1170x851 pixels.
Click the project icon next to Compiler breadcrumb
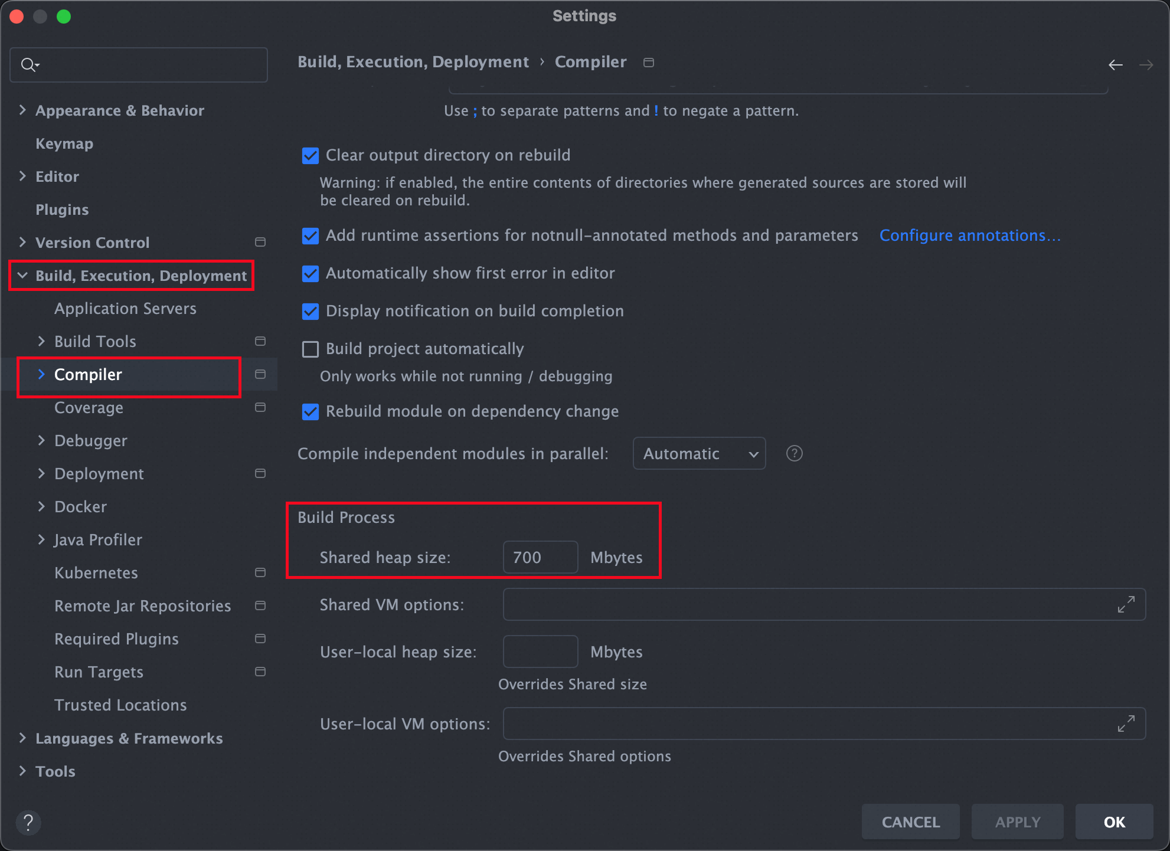(648, 62)
